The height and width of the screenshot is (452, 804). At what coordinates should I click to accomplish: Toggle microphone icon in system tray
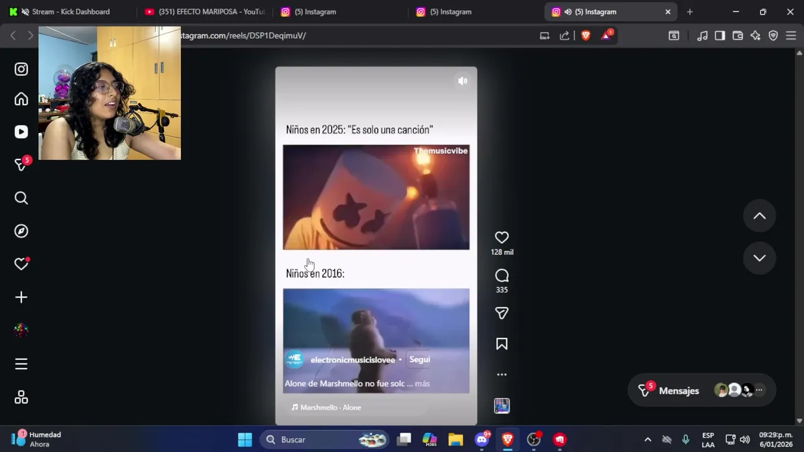coord(685,439)
